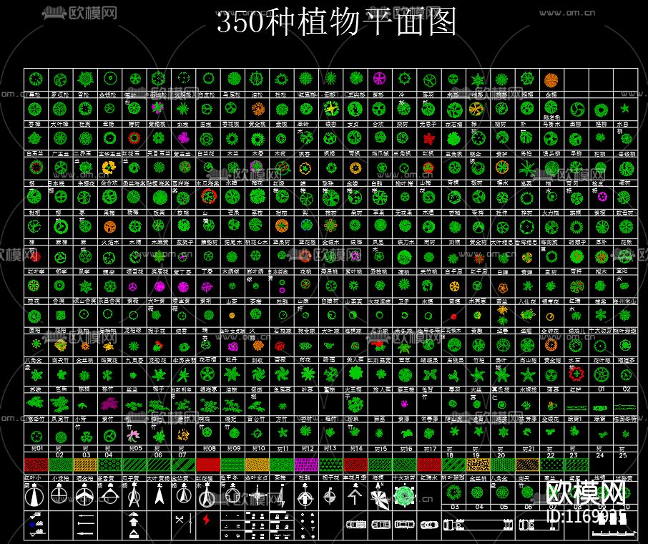The image size is (648, 544).
Task: Click the yellow hatch above 洒金柏
Action: click(x=85, y=465)
